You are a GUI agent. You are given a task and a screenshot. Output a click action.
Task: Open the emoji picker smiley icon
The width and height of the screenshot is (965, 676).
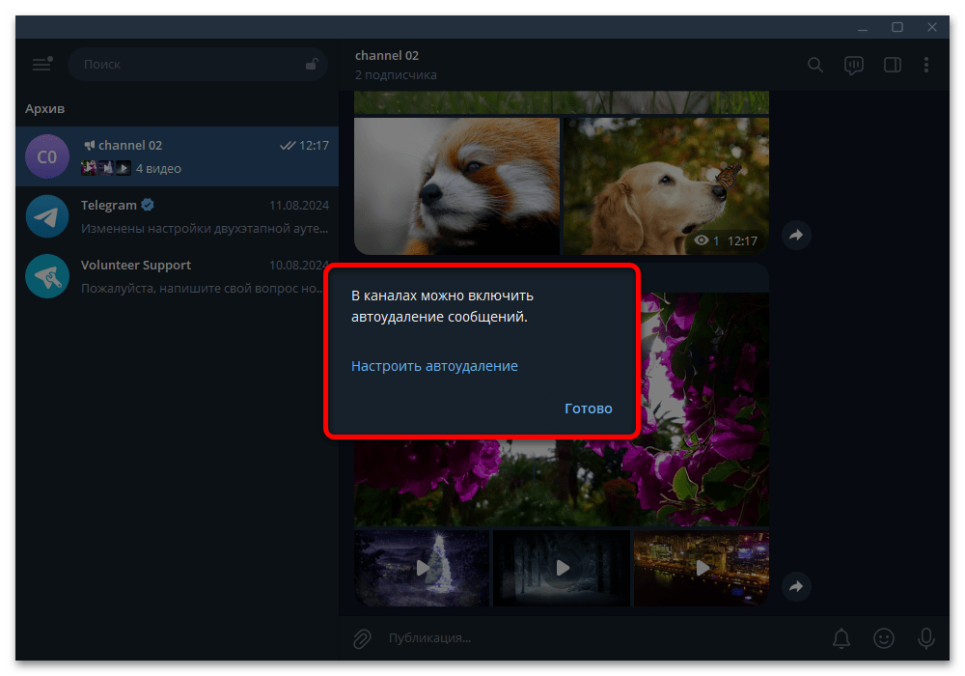(883, 638)
